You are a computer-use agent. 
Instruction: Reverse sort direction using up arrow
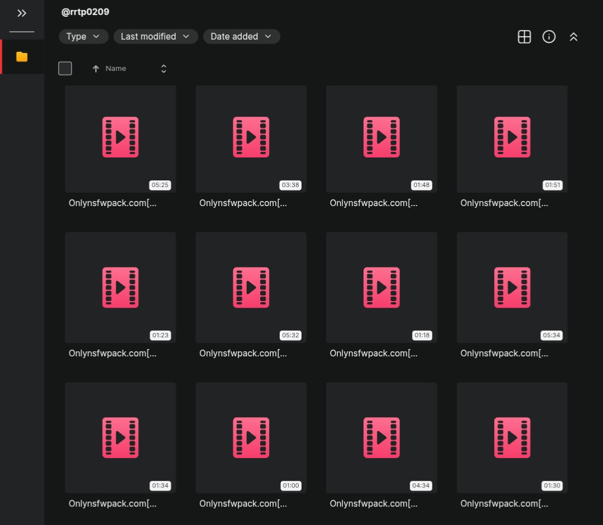pos(96,69)
